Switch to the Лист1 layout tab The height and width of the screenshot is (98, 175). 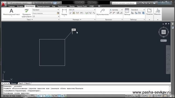pyautogui.click(x=21, y=83)
